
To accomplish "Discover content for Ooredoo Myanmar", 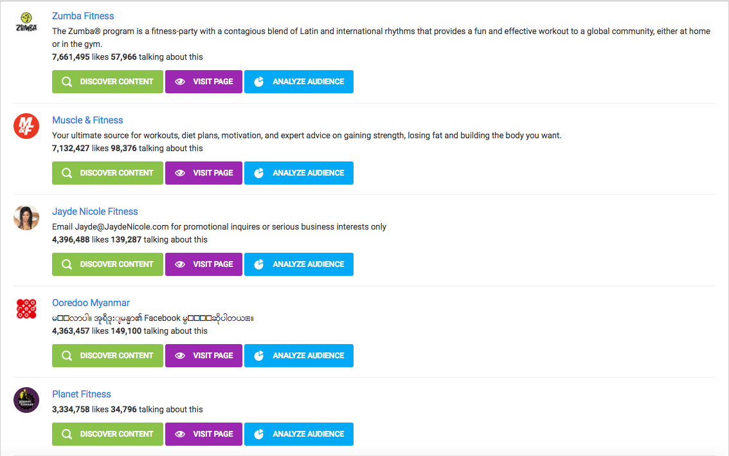I will coord(107,356).
